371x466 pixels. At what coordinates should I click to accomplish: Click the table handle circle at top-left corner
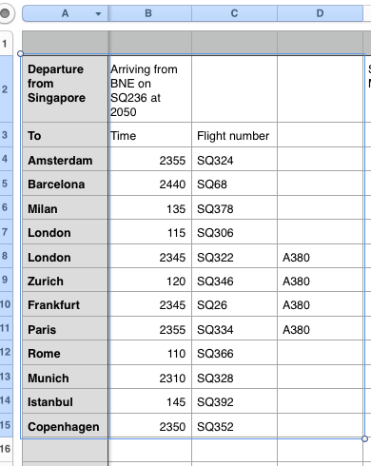[x=5, y=13]
